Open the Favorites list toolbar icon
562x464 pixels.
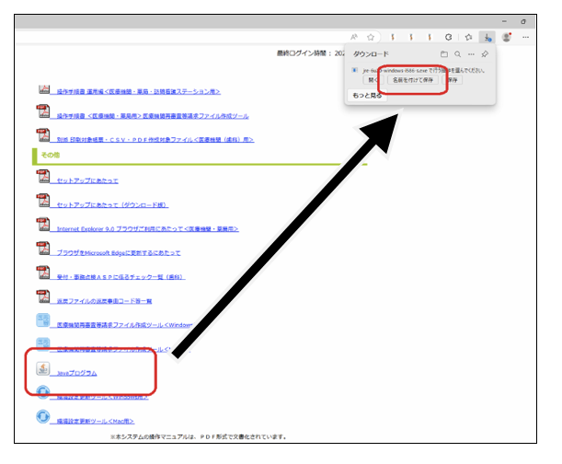click(x=468, y=37)
